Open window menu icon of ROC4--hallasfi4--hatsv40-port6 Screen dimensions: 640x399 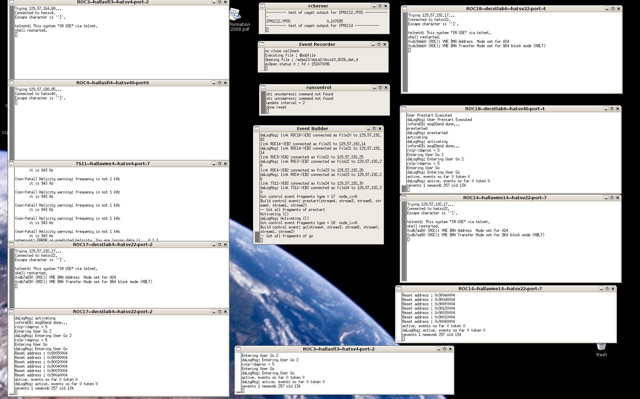[11, 83]
